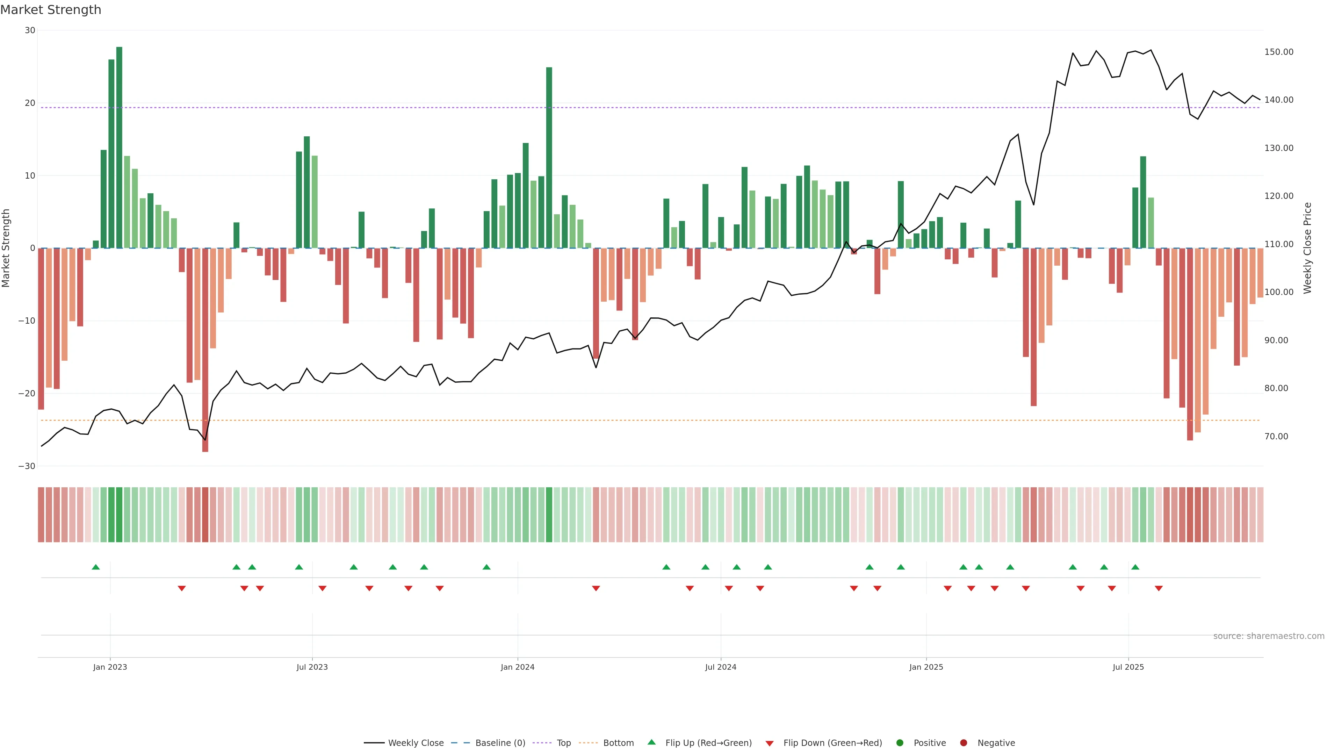
Task: Click the red Flip Down triangle legend icon
Action: 770,743
